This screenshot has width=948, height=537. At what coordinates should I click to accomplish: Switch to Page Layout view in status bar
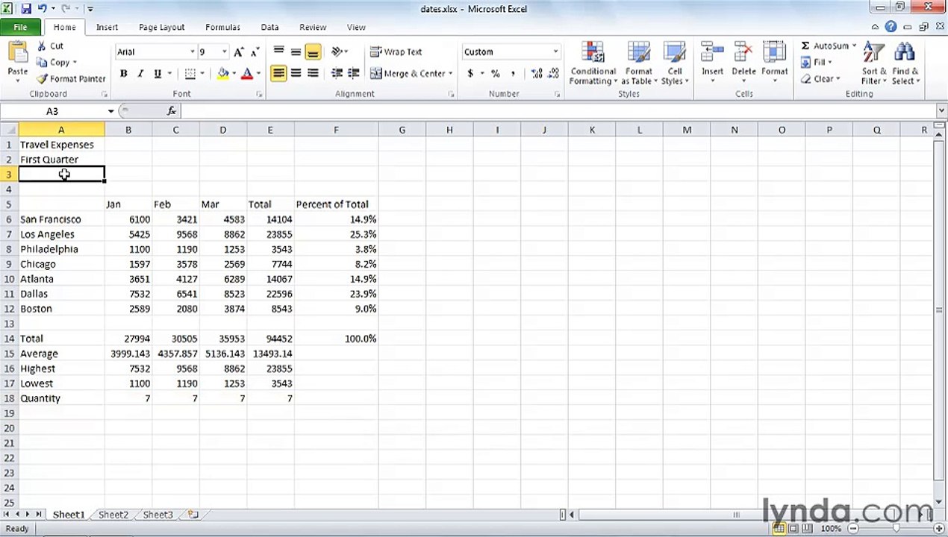[793, 528]
